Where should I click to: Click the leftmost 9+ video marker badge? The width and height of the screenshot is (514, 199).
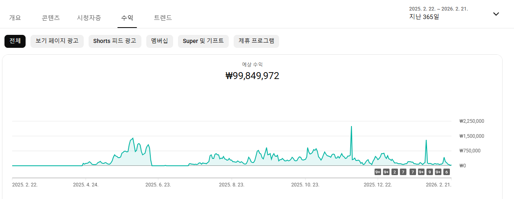click(x=378, y=172)
